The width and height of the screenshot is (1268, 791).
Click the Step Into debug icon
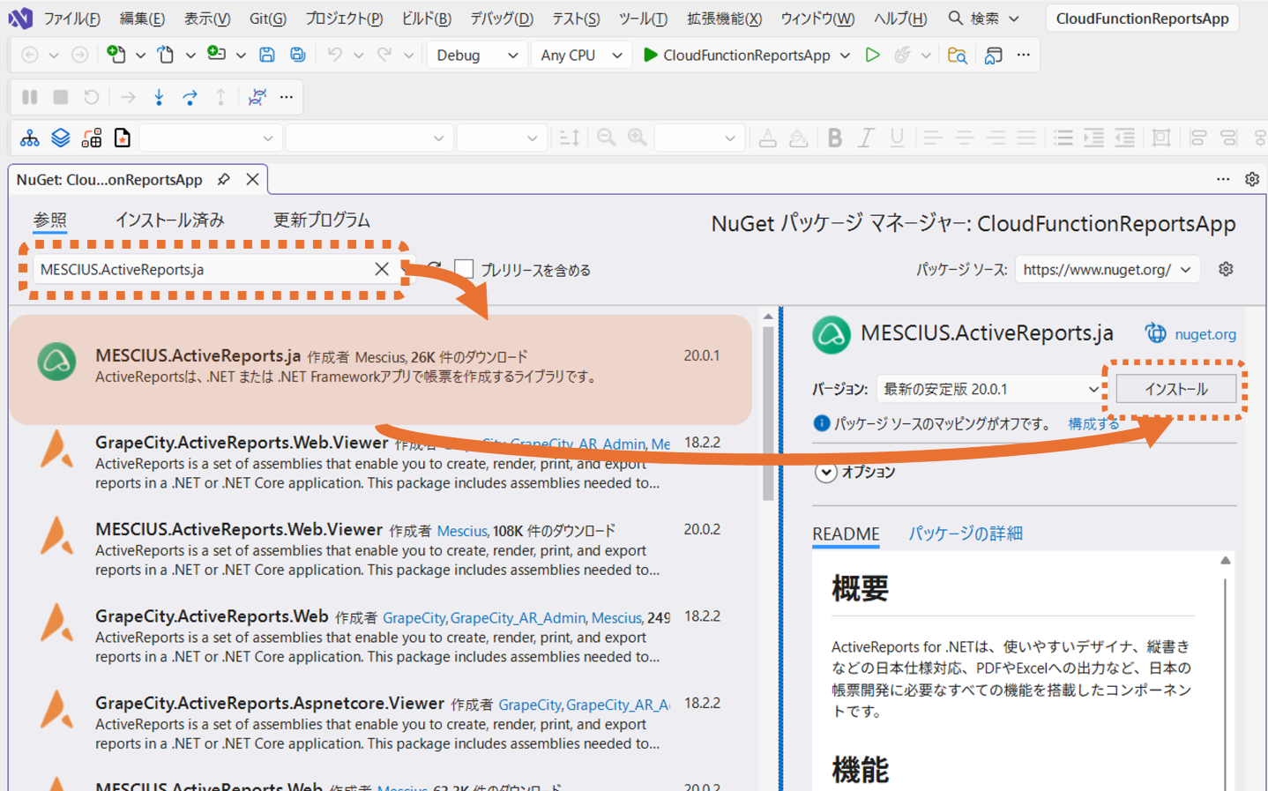(159, 97)
